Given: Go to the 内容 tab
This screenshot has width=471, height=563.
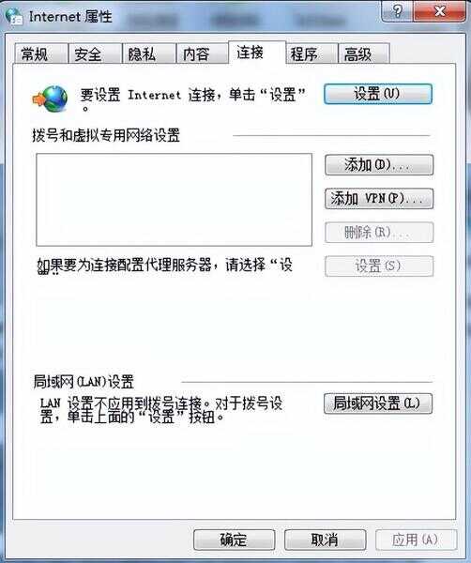Looking at the screenshot, I should (x=202, y=54).
